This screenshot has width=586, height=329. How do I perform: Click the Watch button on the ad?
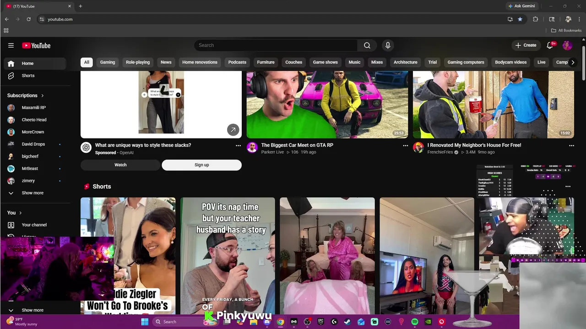(120, 165)
